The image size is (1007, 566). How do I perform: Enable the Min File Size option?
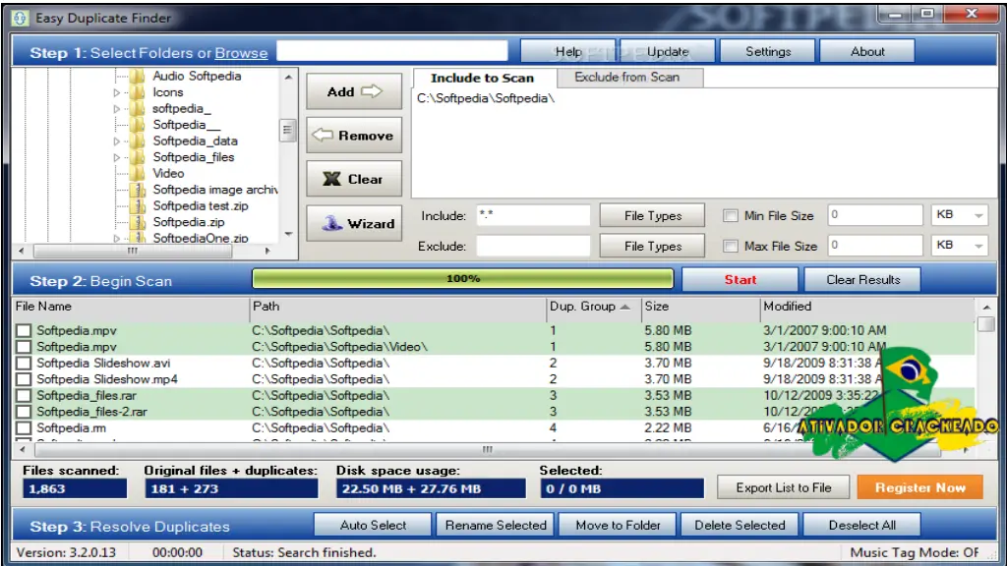(731, 215)
